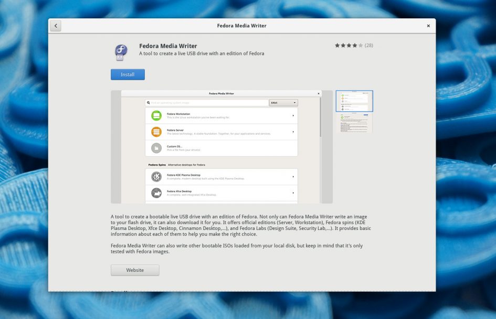Select the second screenshot thumbnail

354,123
